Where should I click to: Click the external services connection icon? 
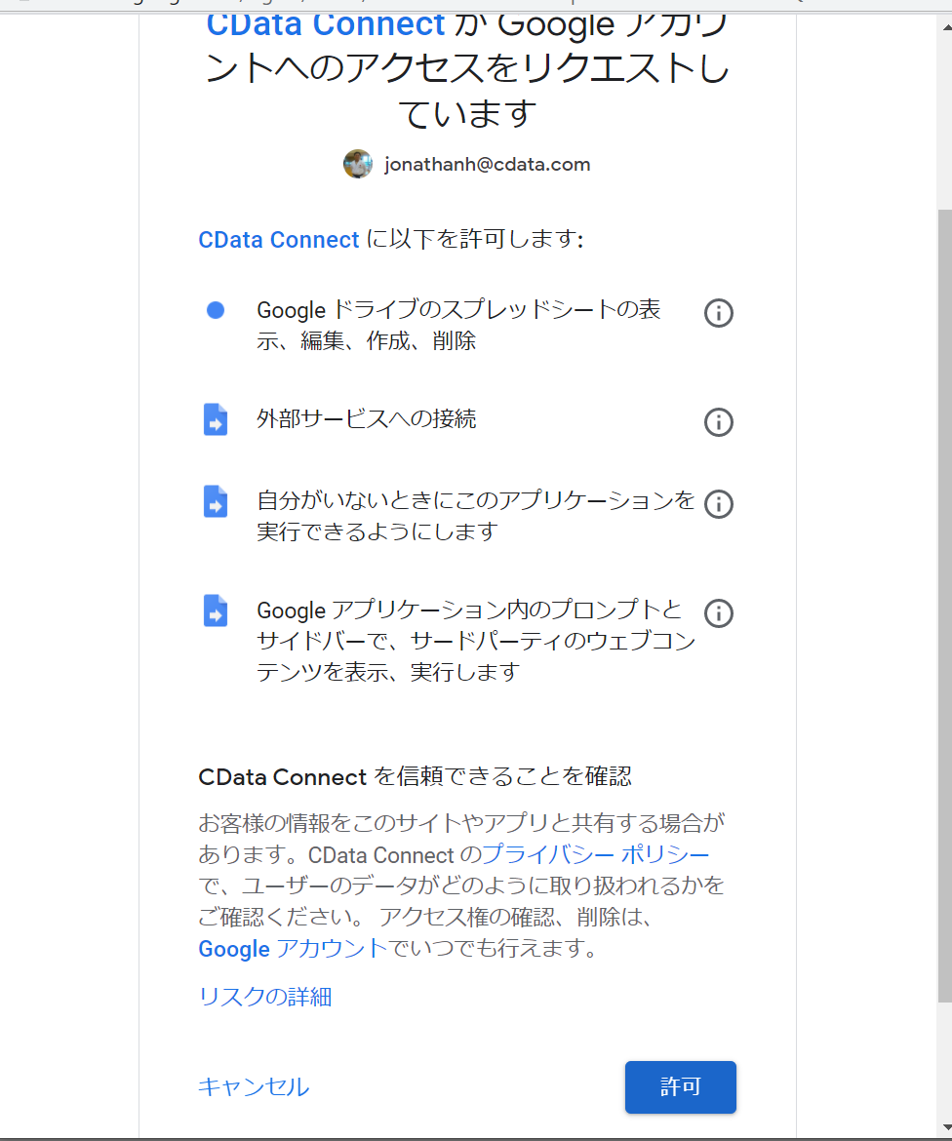[216, 419]
